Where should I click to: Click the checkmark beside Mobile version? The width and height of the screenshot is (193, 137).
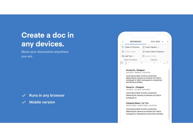point(24,102)
